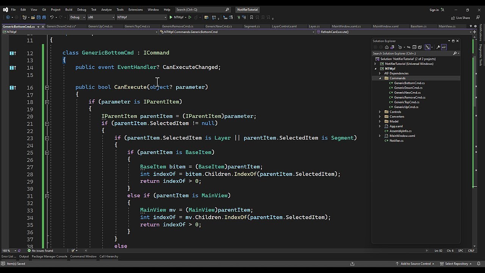Select AssemblyInfo.cs in Solution Explorer

coord(401,131)
